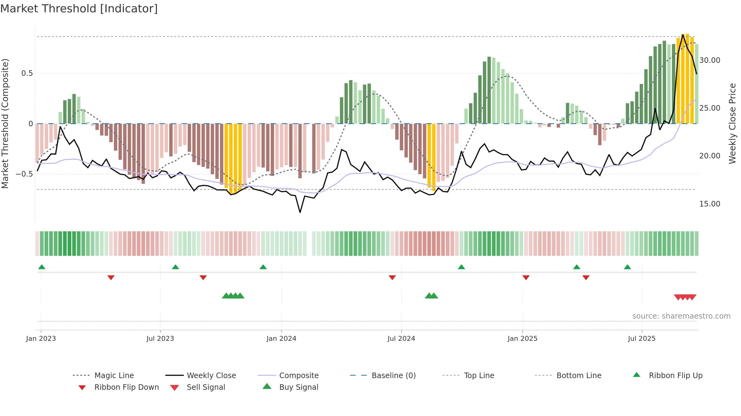Click the Ribbon Flip Down marker in Jun 2024

392,278
